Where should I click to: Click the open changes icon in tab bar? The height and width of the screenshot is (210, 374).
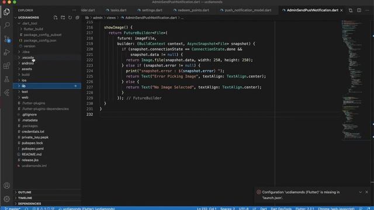[351, 10]
